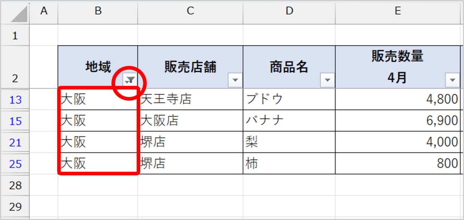This screenshot has height=220, width=464.
Task: Select the cell containing 柿
Action: [x=289, y=164]
